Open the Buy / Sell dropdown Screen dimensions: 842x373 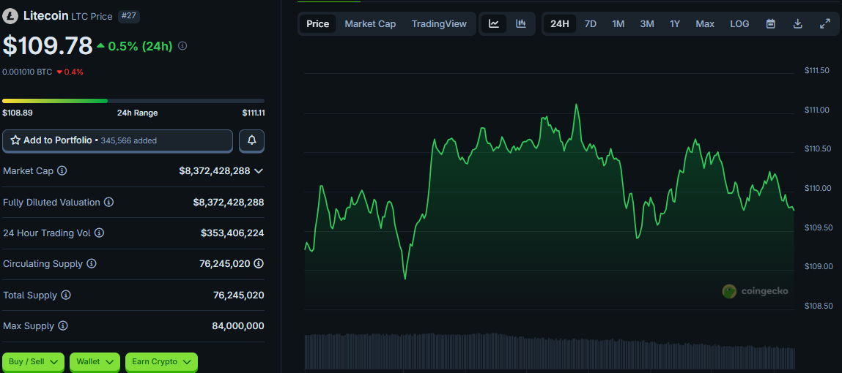click(33, 362)
